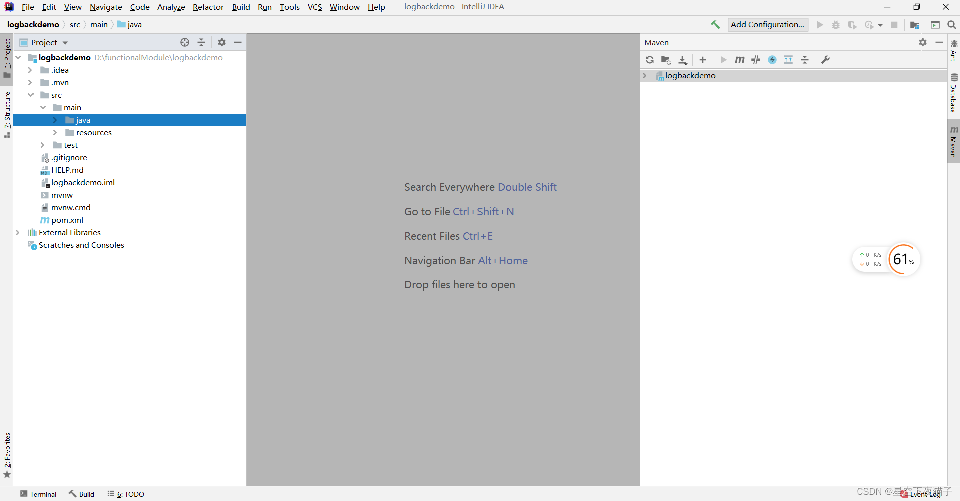Expand the .mvn folder
Viewport: 960px width, 501px height.
pos(30,82)
